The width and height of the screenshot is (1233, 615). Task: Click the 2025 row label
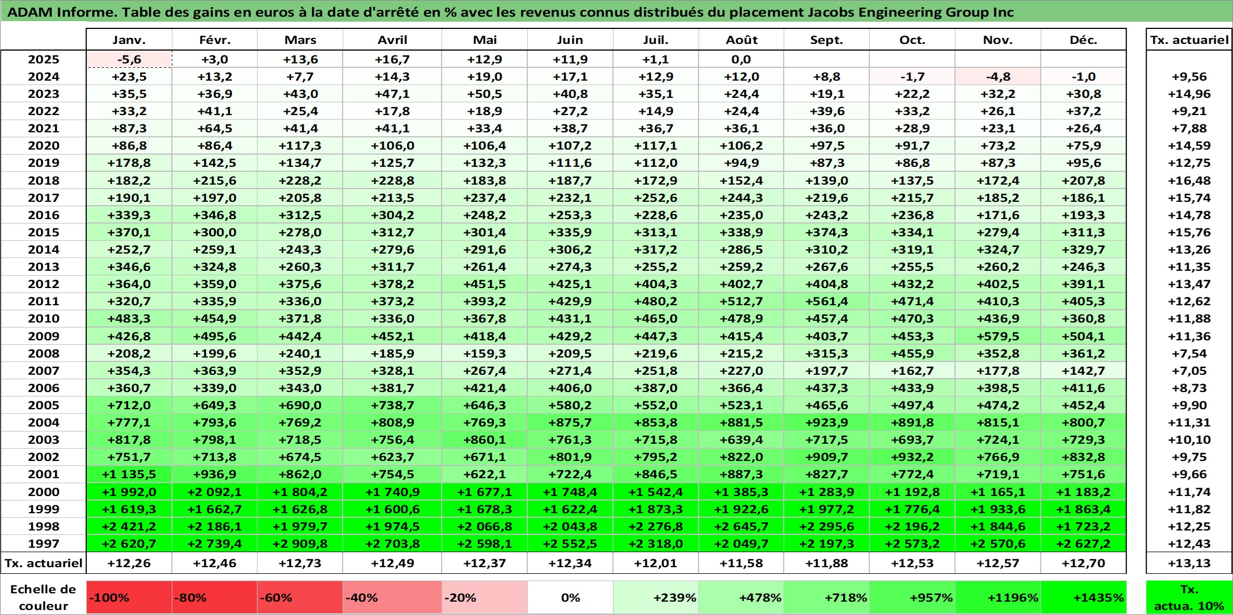coord(43,59)
